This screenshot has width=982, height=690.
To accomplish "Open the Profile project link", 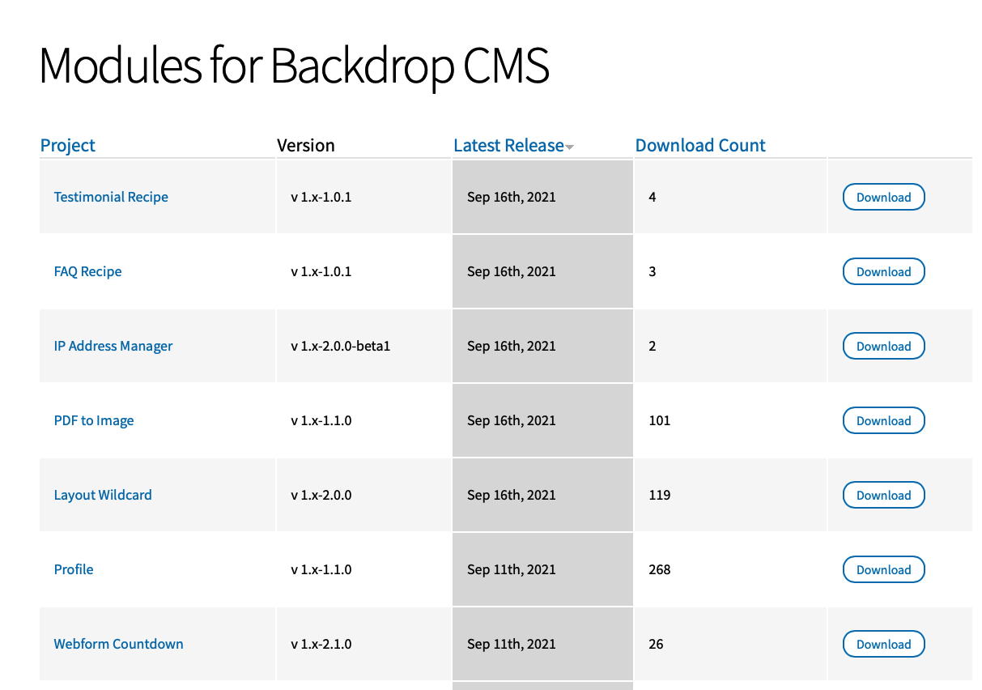I will [74, 569].
